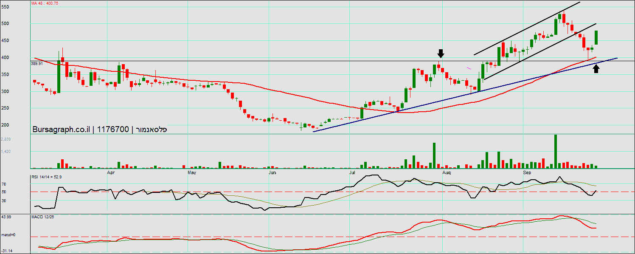635x254 pixels.
Task: Click the Jun month label
Action: [272, 173]
